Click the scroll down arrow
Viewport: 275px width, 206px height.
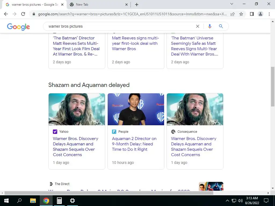273,188
